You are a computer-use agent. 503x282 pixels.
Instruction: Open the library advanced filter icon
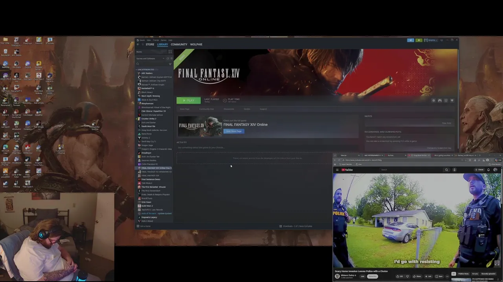click(x=170, y=64)
